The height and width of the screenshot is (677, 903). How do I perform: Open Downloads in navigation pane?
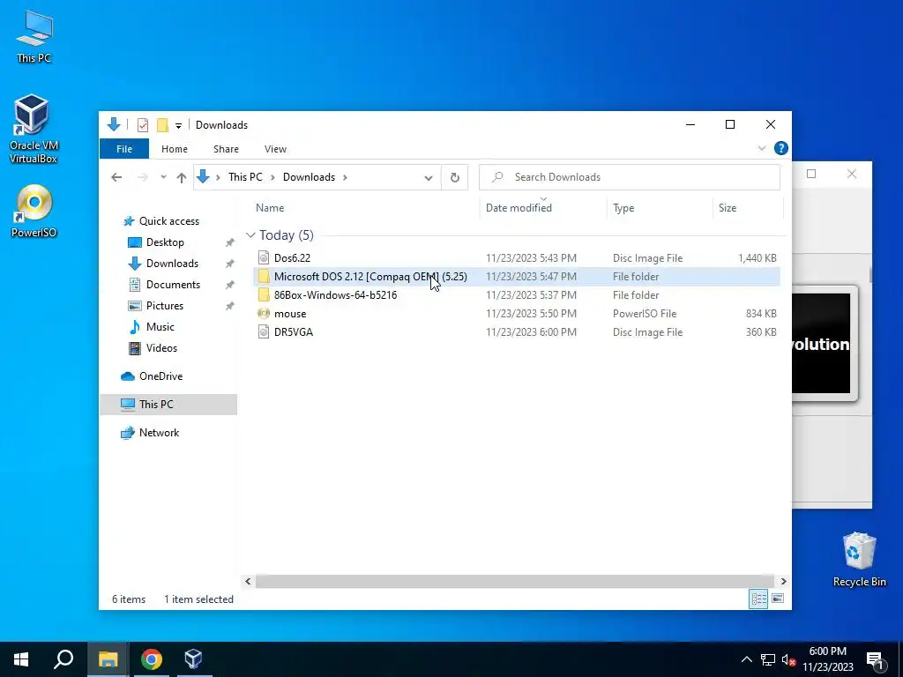[172, 264]
